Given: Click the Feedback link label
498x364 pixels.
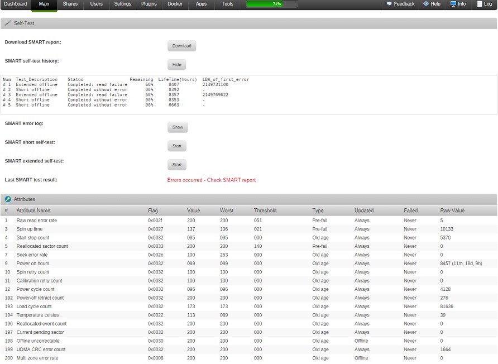Looking at the screenshot, I should tap(404, 4).
